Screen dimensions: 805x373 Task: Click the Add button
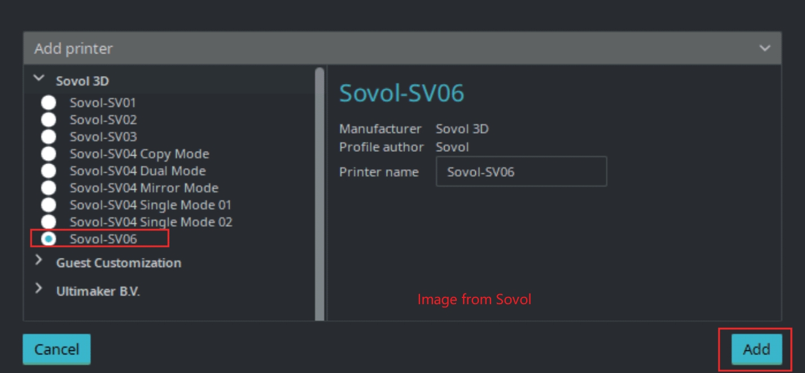click(756, 349)
